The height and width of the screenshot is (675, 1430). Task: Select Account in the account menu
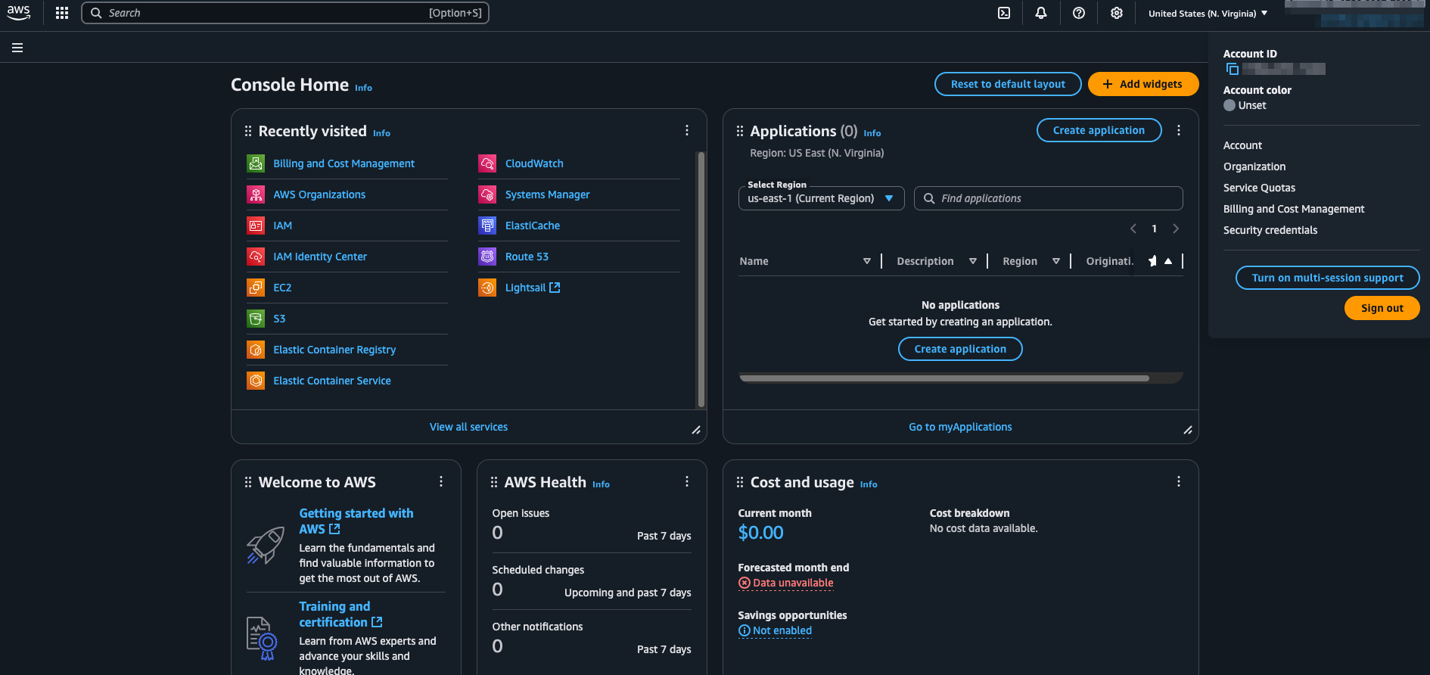click(x=1242, y=145)
